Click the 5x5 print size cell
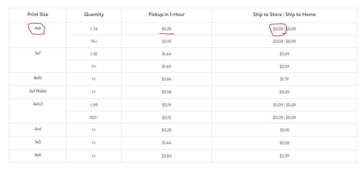 [38, 142]
